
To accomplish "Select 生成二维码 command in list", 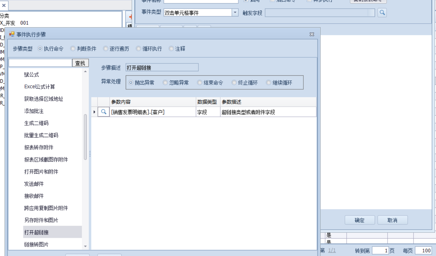I will pos(36,123).
